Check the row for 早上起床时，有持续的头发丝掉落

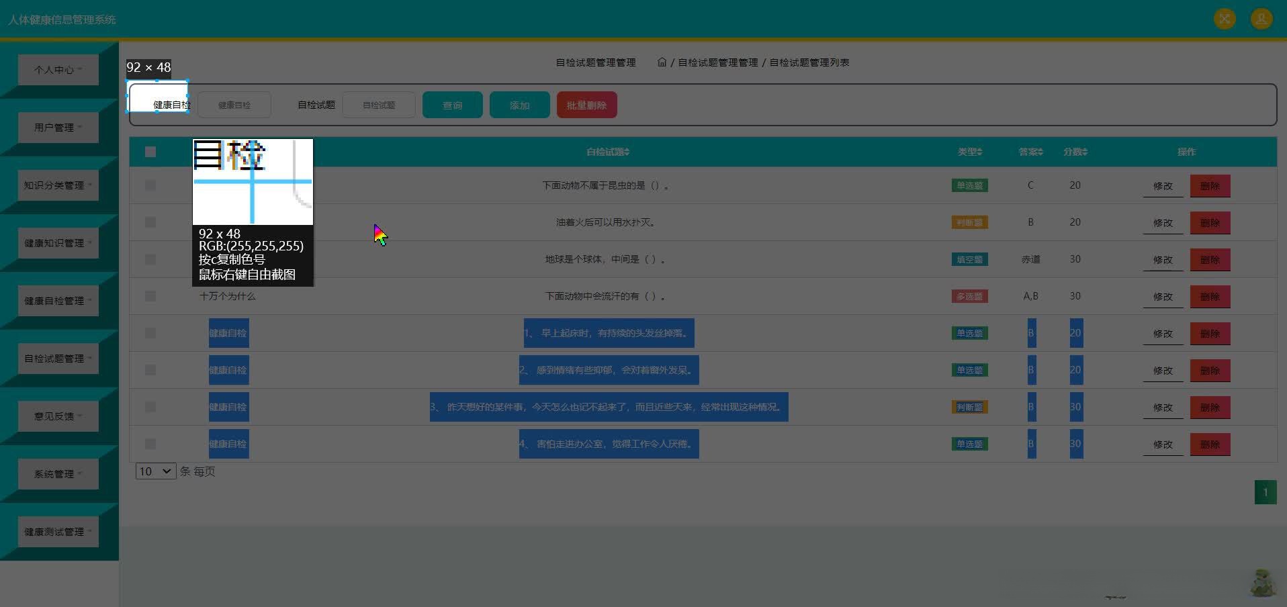150,333
